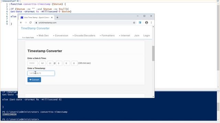This screenshot has width=220, height=123.
Task: Click the minutes input field
Action: [x=67, y=63]
